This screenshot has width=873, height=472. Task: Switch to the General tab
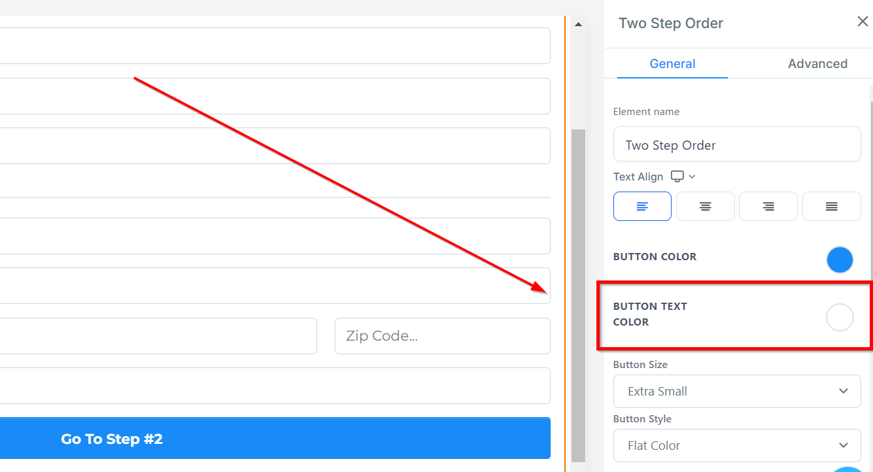[x=672, y=63]
